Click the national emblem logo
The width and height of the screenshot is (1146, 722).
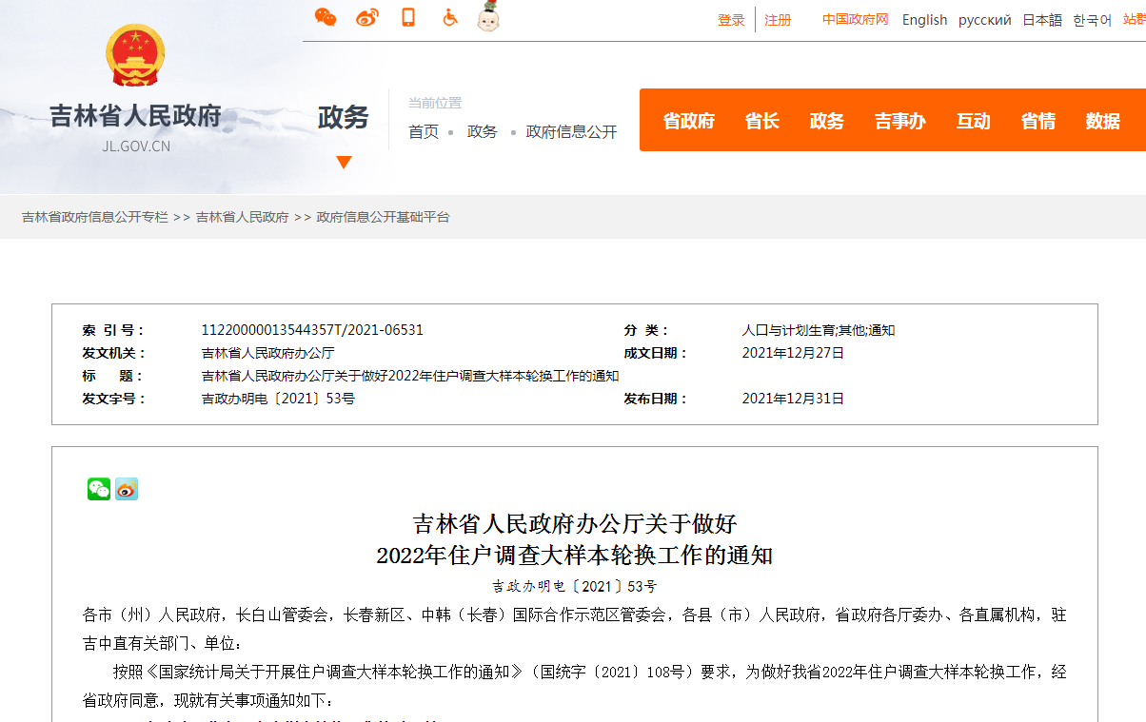[134, 54]
